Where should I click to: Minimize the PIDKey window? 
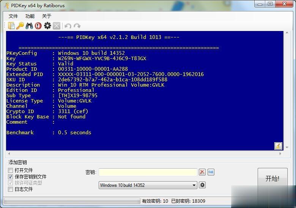point(260,4)
